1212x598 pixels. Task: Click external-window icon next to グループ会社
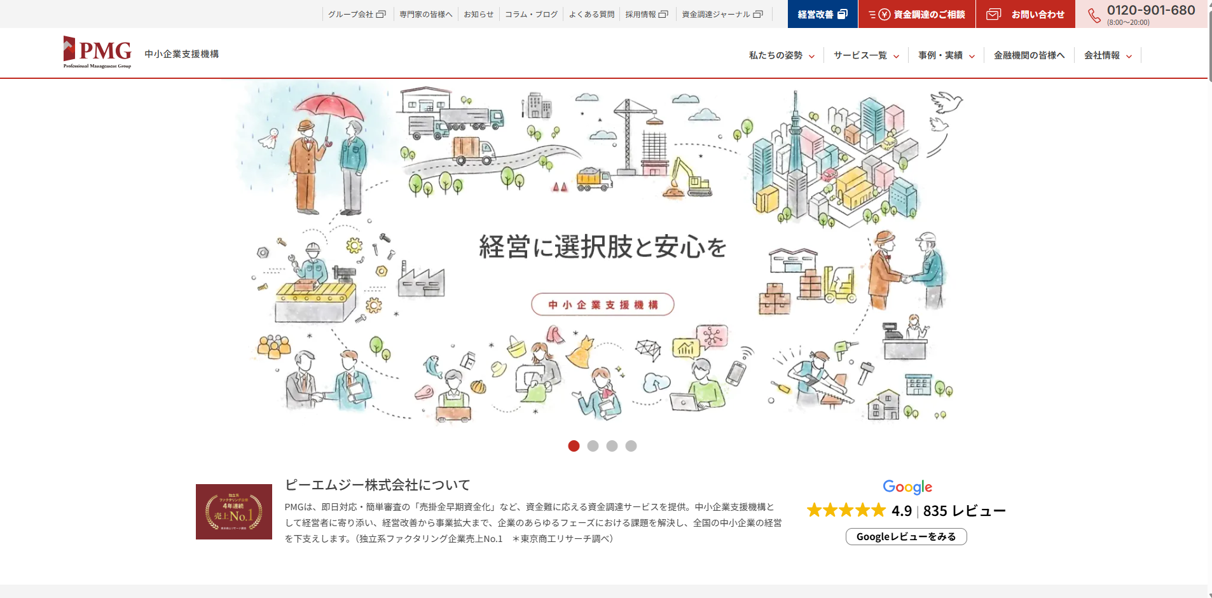pos(381,14)
